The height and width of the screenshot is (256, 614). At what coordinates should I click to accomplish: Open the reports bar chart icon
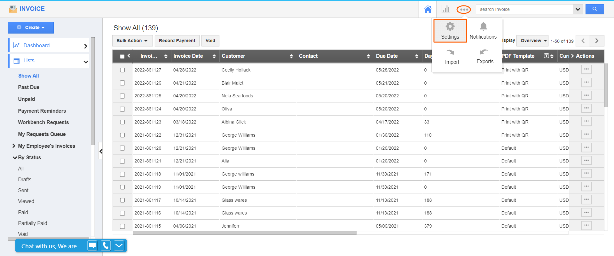click(x=445, y=9)
